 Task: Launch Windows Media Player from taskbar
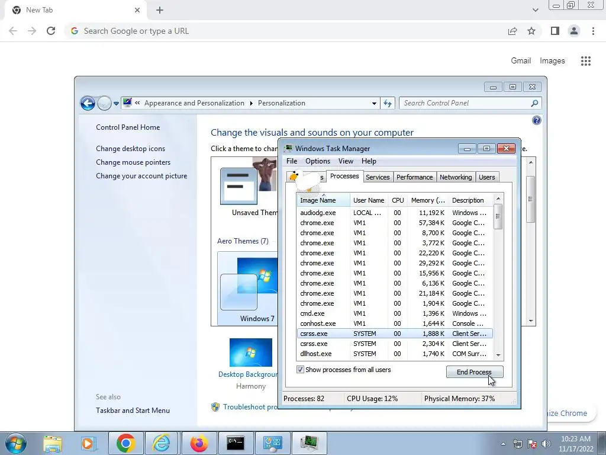coord(88,443)
